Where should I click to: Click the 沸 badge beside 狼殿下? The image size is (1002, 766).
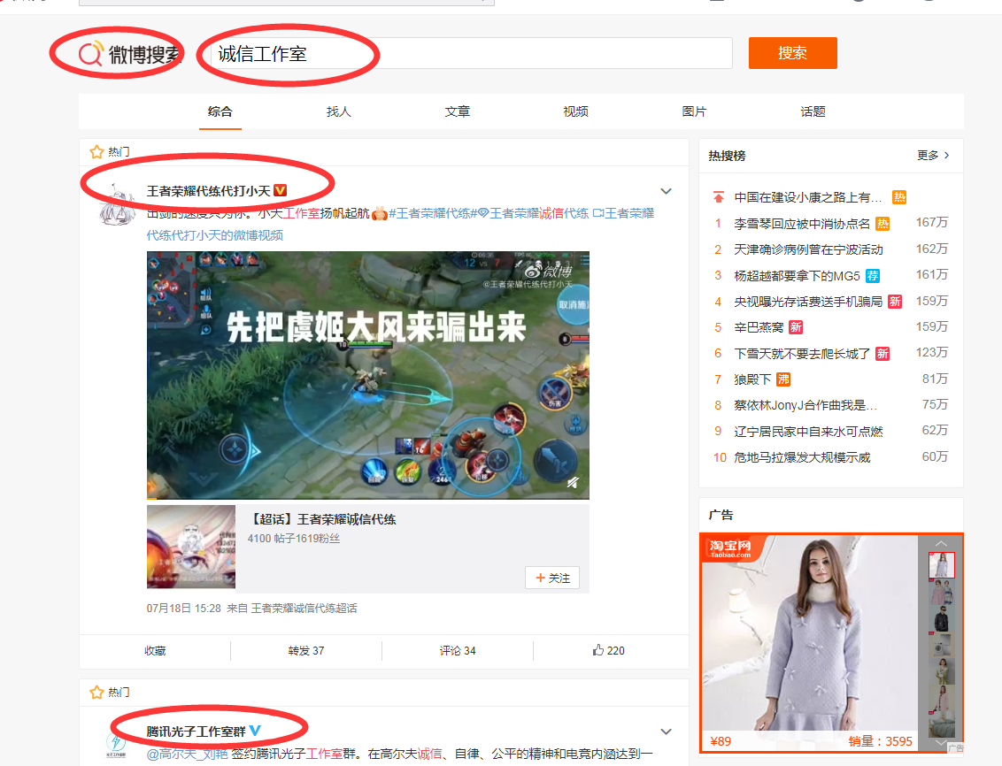[783, 379]
